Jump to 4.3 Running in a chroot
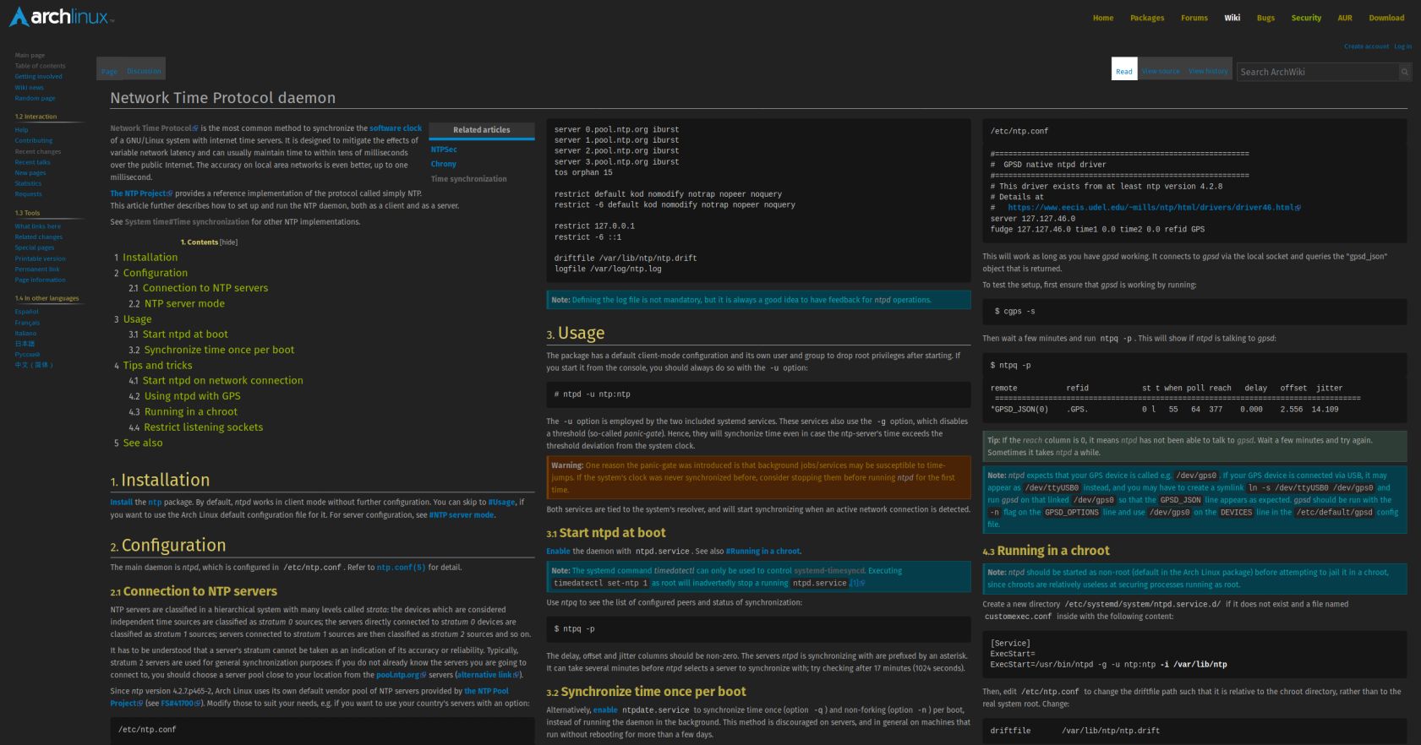This screenshot has height=745, width=1421. (183, 412)
